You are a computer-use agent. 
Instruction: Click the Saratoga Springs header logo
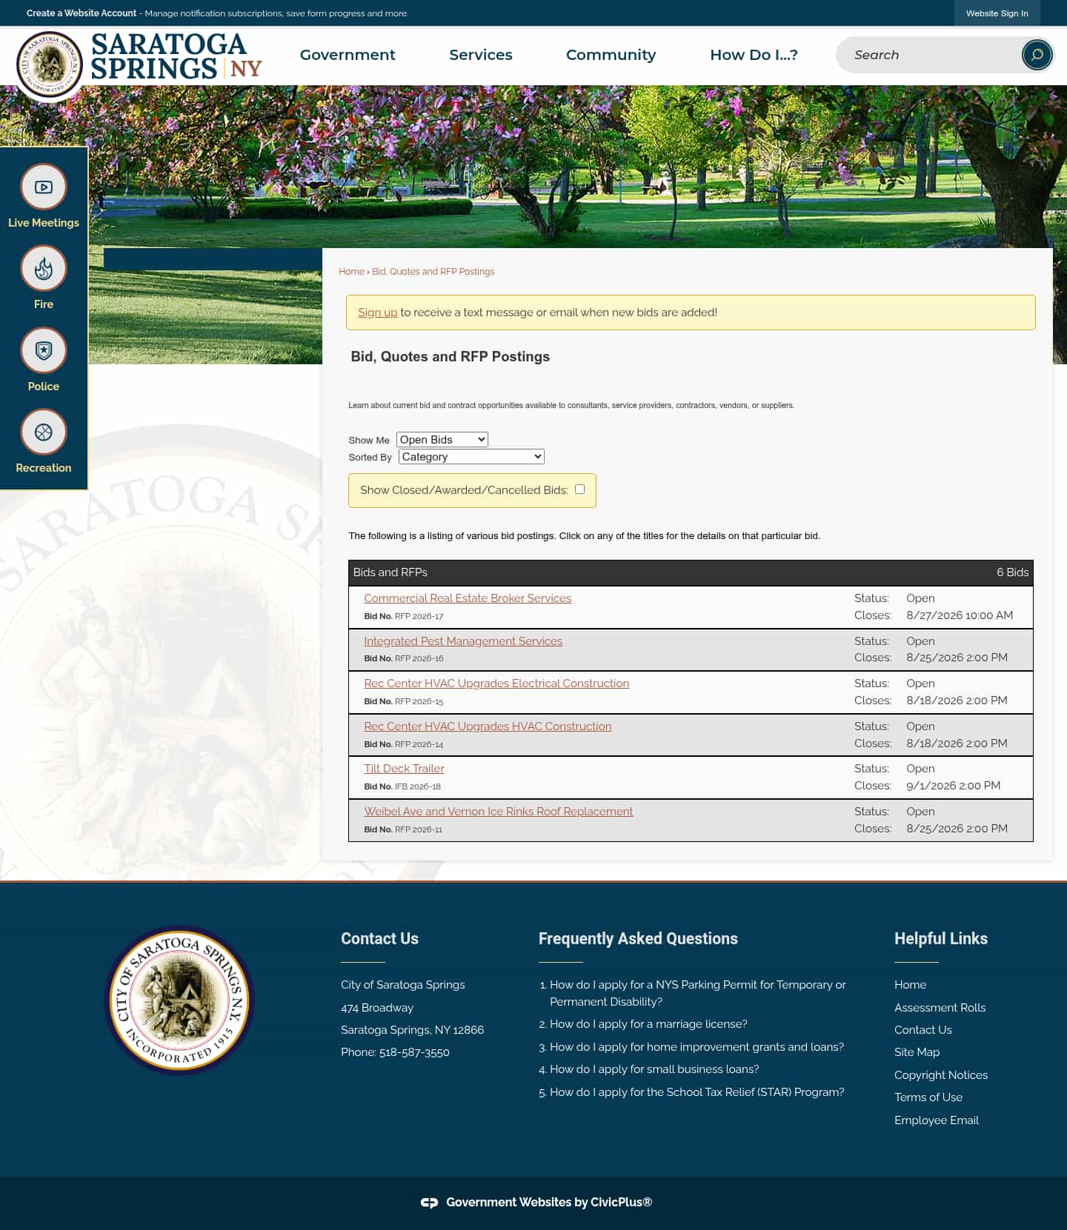click(139, 65)
